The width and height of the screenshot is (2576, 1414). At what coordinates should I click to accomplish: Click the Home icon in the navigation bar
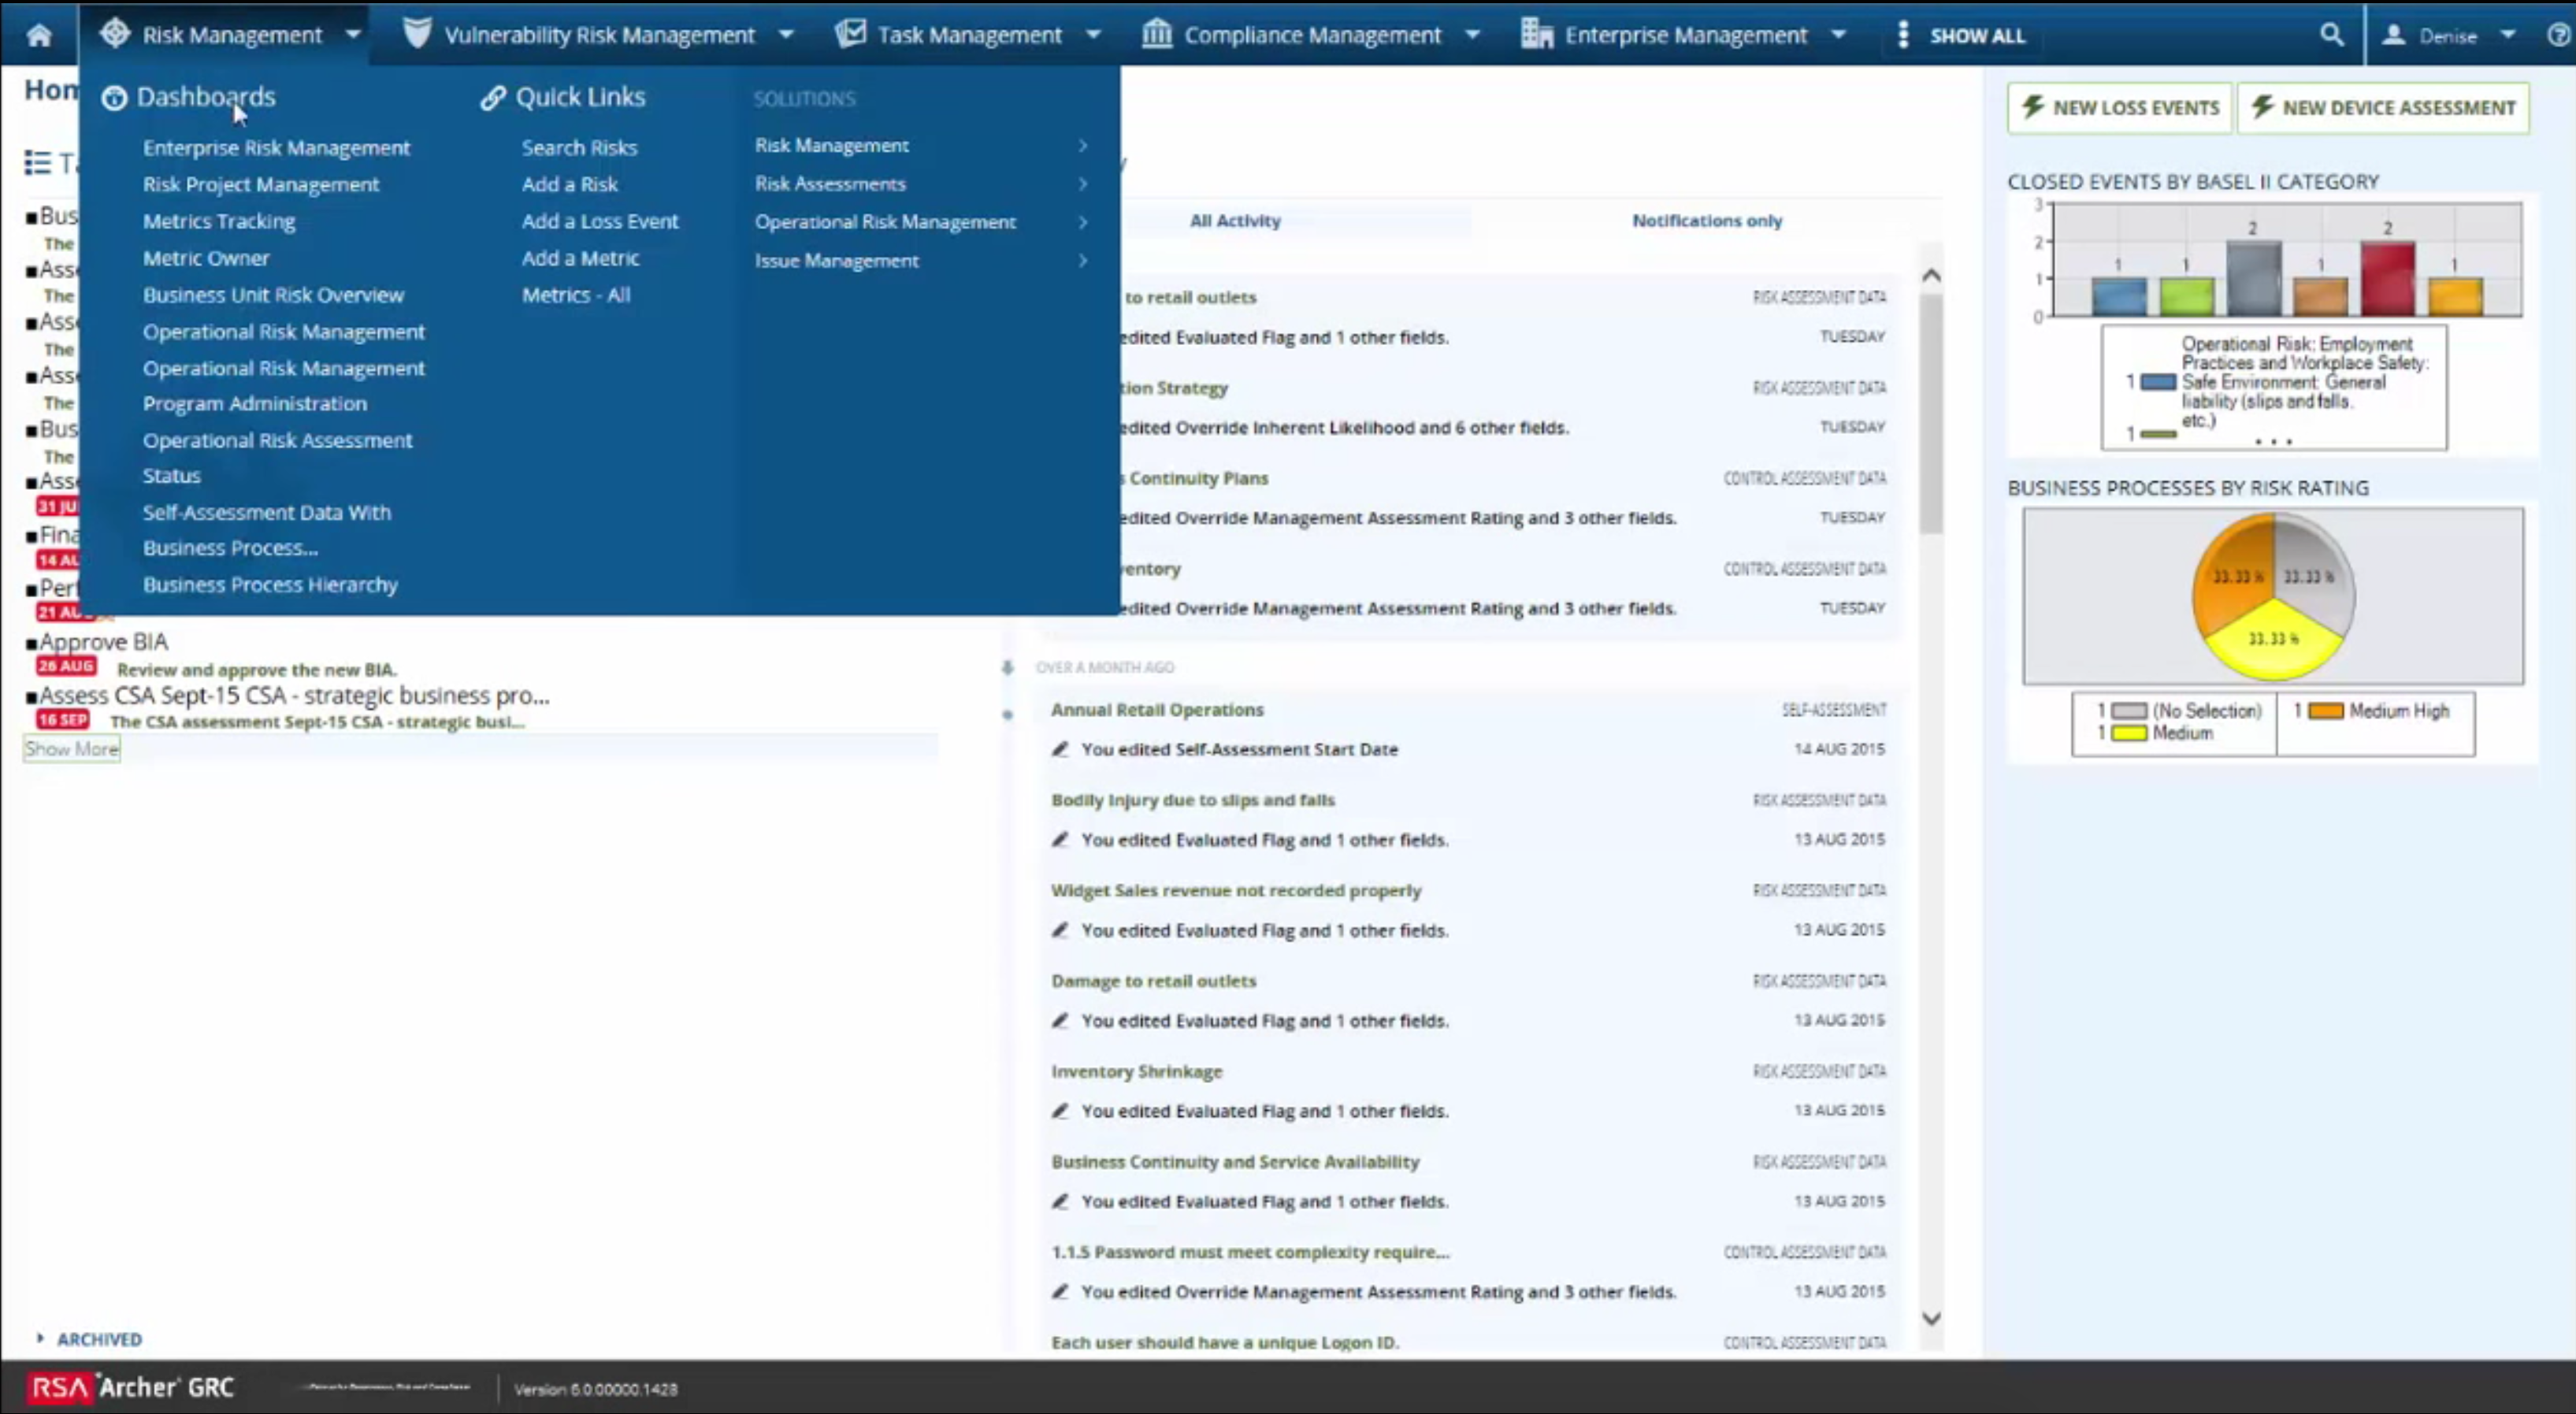[x=39, y=35]
